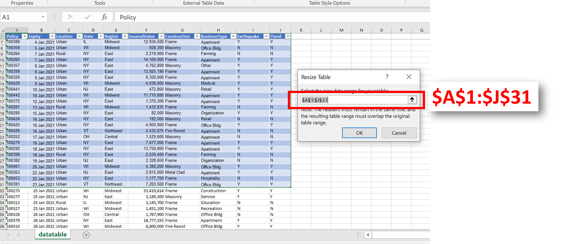Image resolution: width=561 pixels, height=244 pixels.
Task: Open the Name Box dropdown arrow
Action: tap(43, 17)
